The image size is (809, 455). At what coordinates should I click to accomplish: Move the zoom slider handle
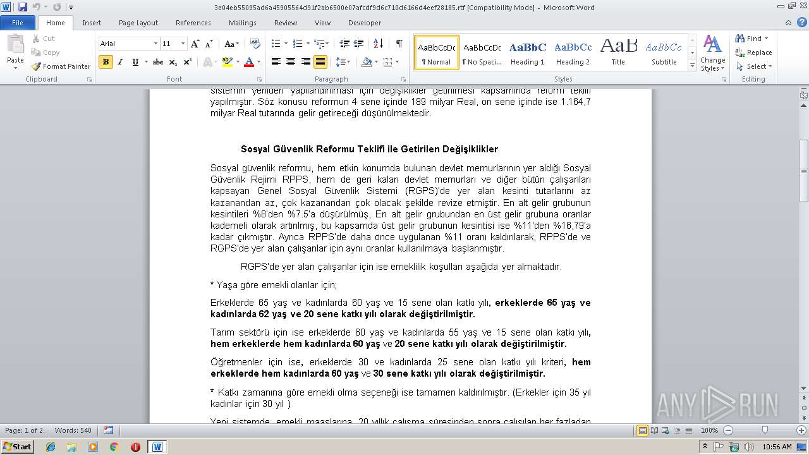pos(765,430)
